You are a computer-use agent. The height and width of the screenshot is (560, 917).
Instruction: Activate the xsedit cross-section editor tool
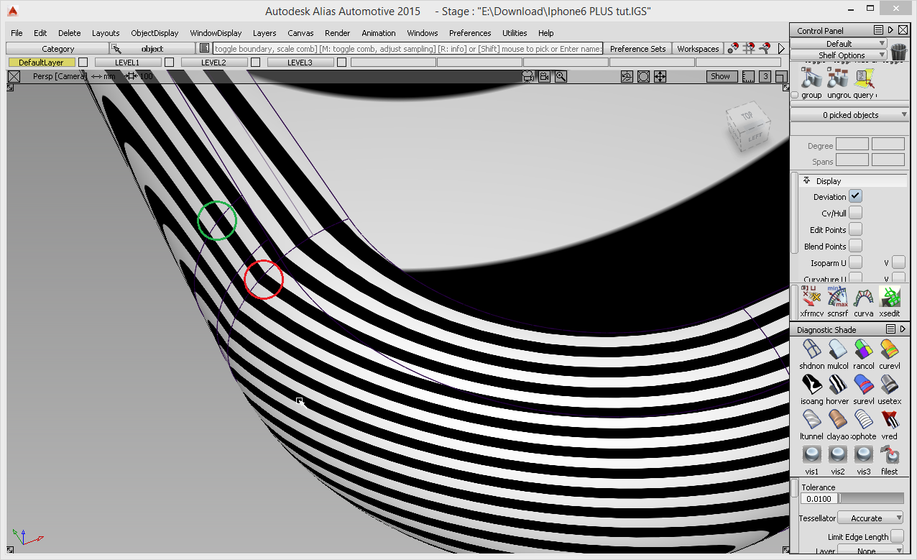(890, 298)
